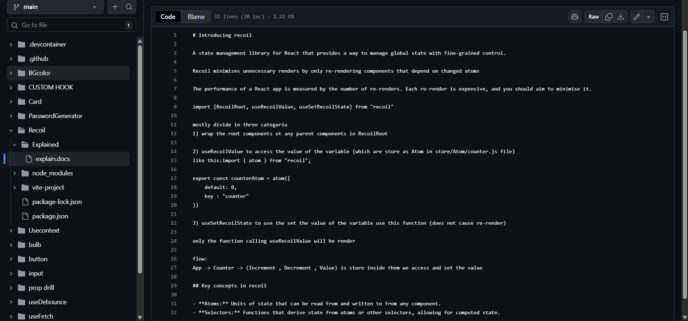Viewport: 688px width, 321px height.
Task: Expand the CUSTOM HOOK folder chevron
Action: click(x=11, y=88)
